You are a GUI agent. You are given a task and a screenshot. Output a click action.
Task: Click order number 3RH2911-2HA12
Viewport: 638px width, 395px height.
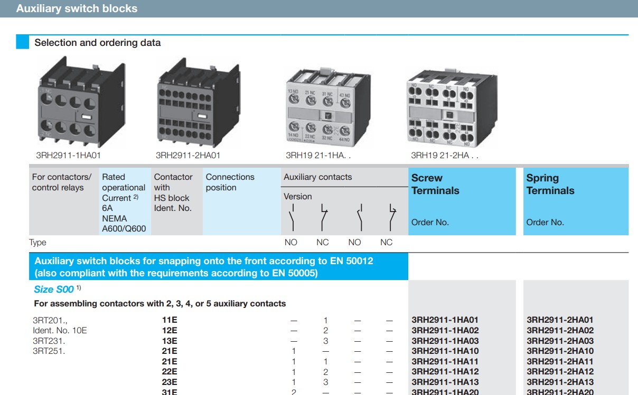point(560,372)
